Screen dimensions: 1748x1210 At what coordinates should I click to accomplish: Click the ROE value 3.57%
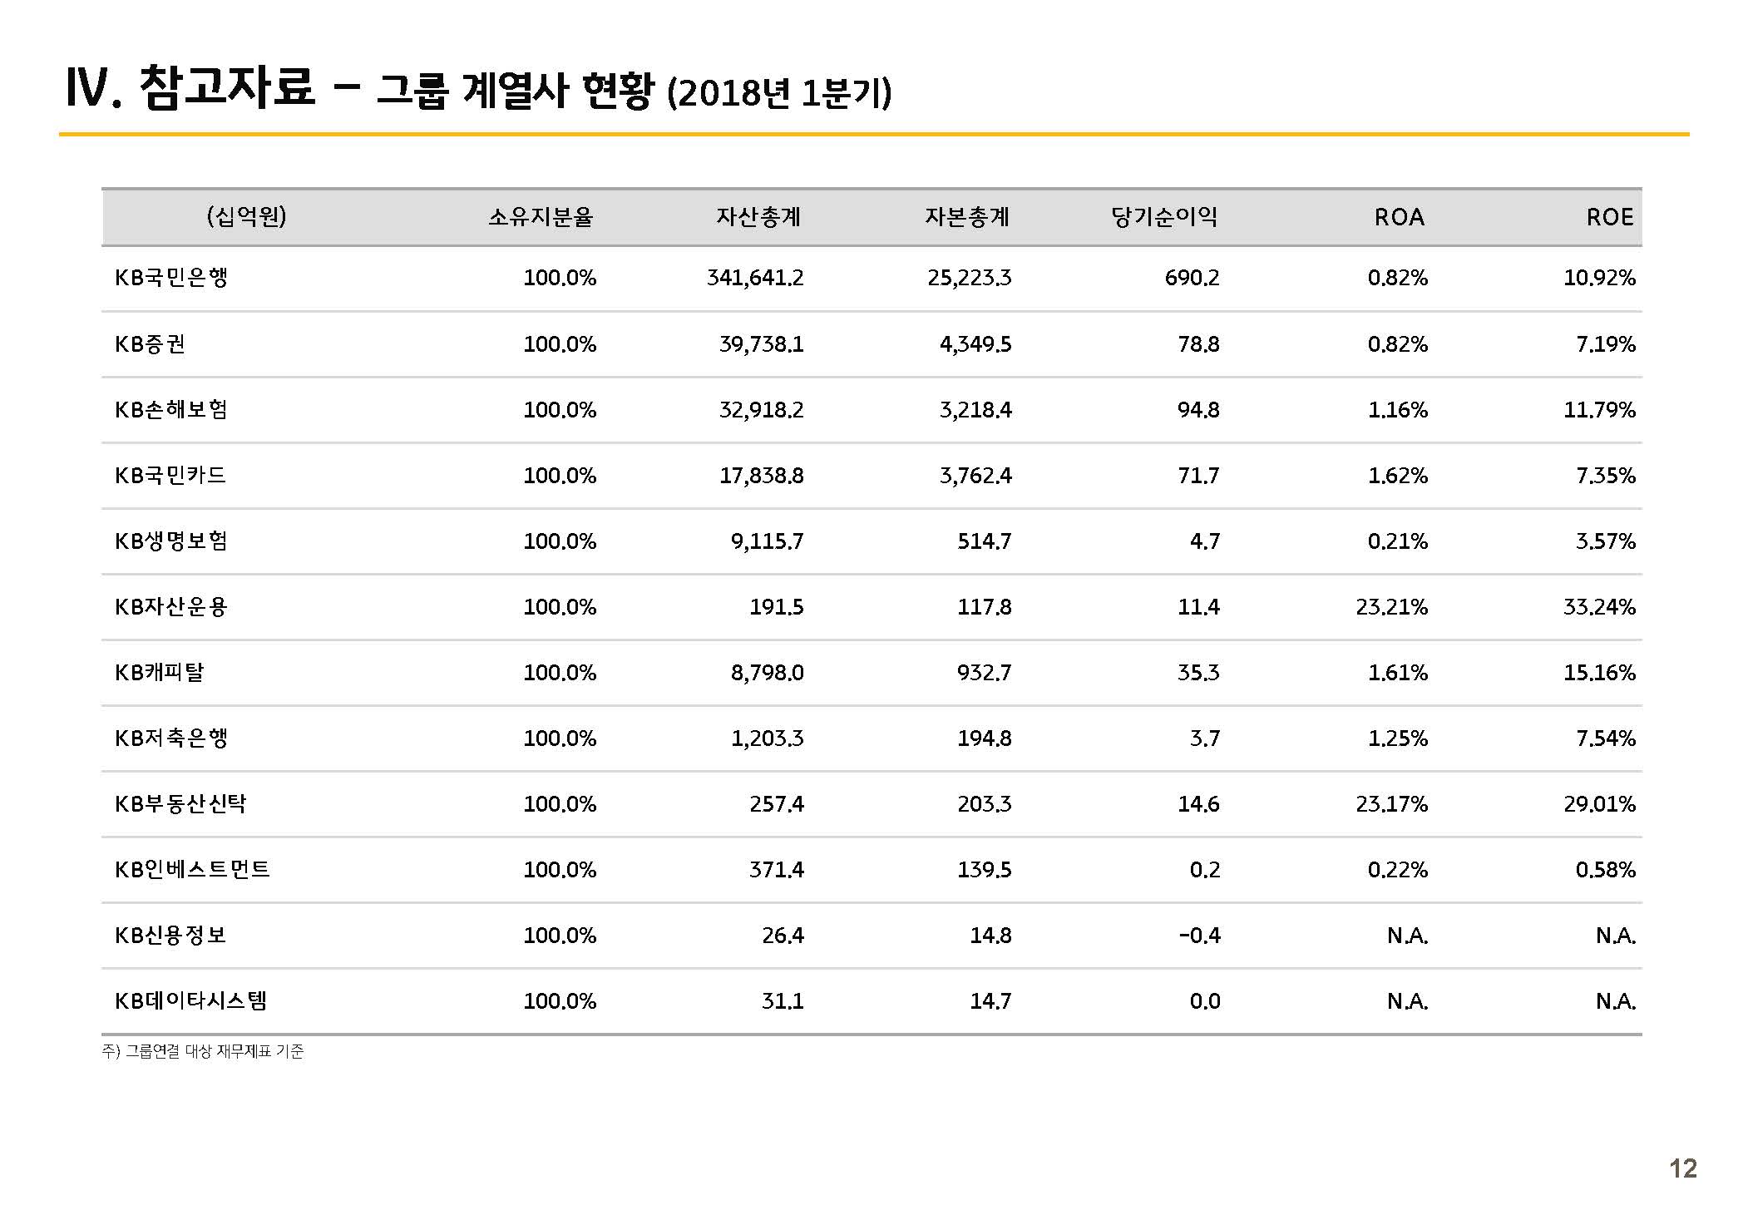(x=1606, y=541)
